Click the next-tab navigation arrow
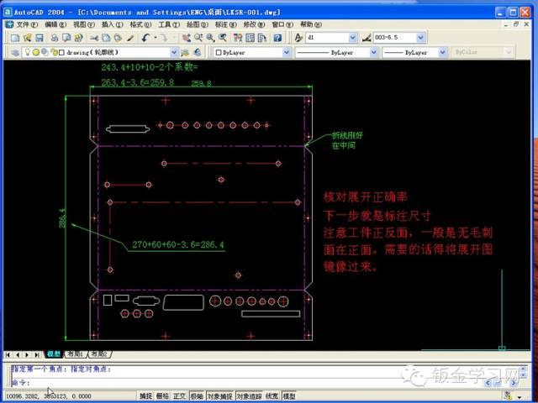 click(27, 354)
